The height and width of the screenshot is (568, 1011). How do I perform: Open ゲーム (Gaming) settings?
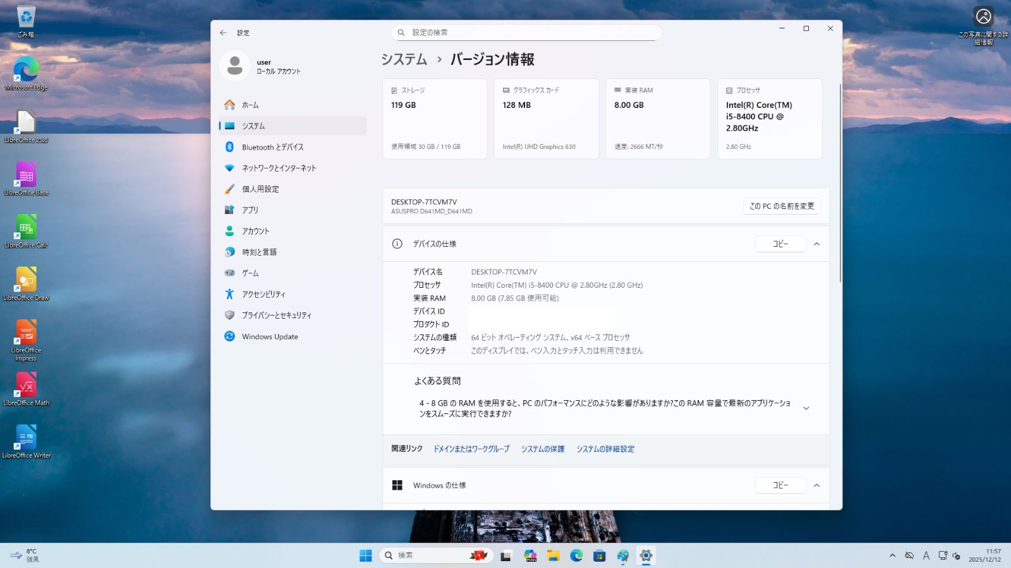pyautogui.click(x=250, y=273)
